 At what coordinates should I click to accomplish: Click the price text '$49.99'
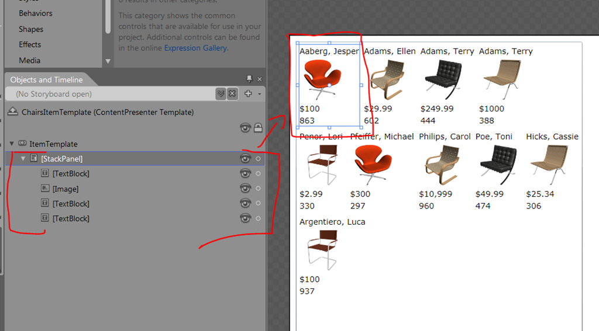click(490, 194)
